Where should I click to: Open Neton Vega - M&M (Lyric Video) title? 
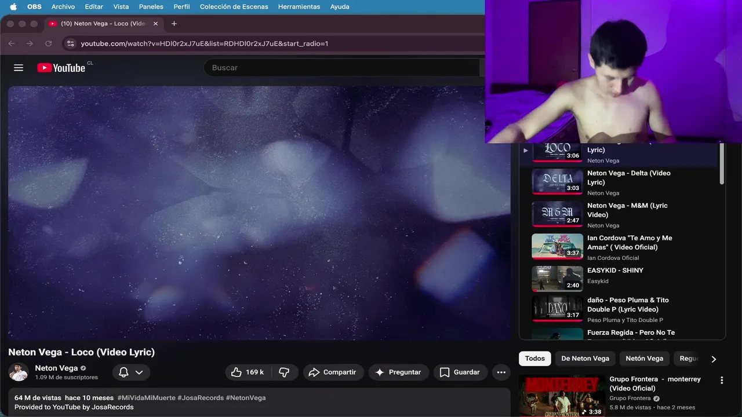[x=627, y=210]
